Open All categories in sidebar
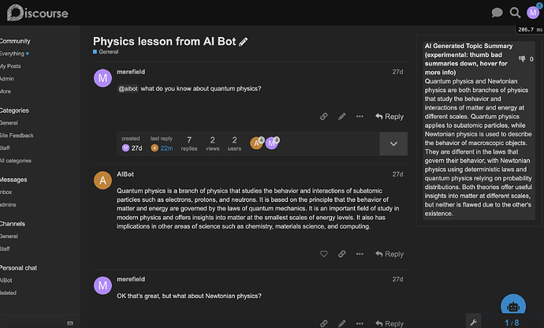The height and width of the screenshot is (328, 544). point(16,161)
